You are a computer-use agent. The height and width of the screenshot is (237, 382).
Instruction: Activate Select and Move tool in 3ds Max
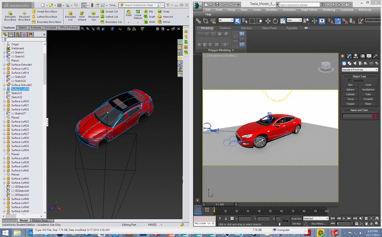tap(268, 21)
